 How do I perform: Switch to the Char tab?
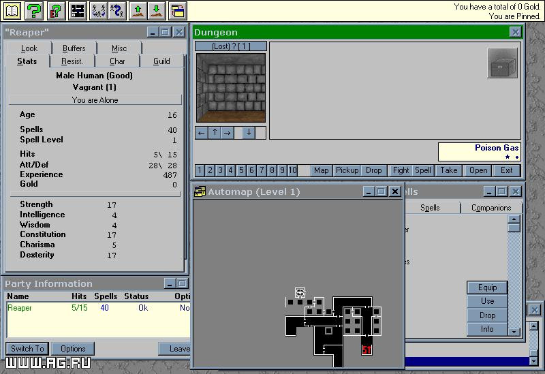tap(117, 61)
